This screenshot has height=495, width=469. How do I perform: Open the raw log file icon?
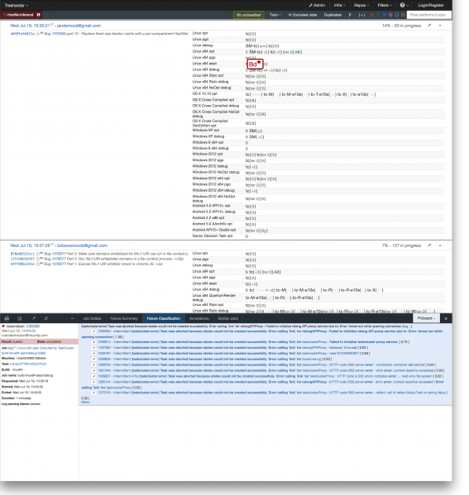click(19, 318)
